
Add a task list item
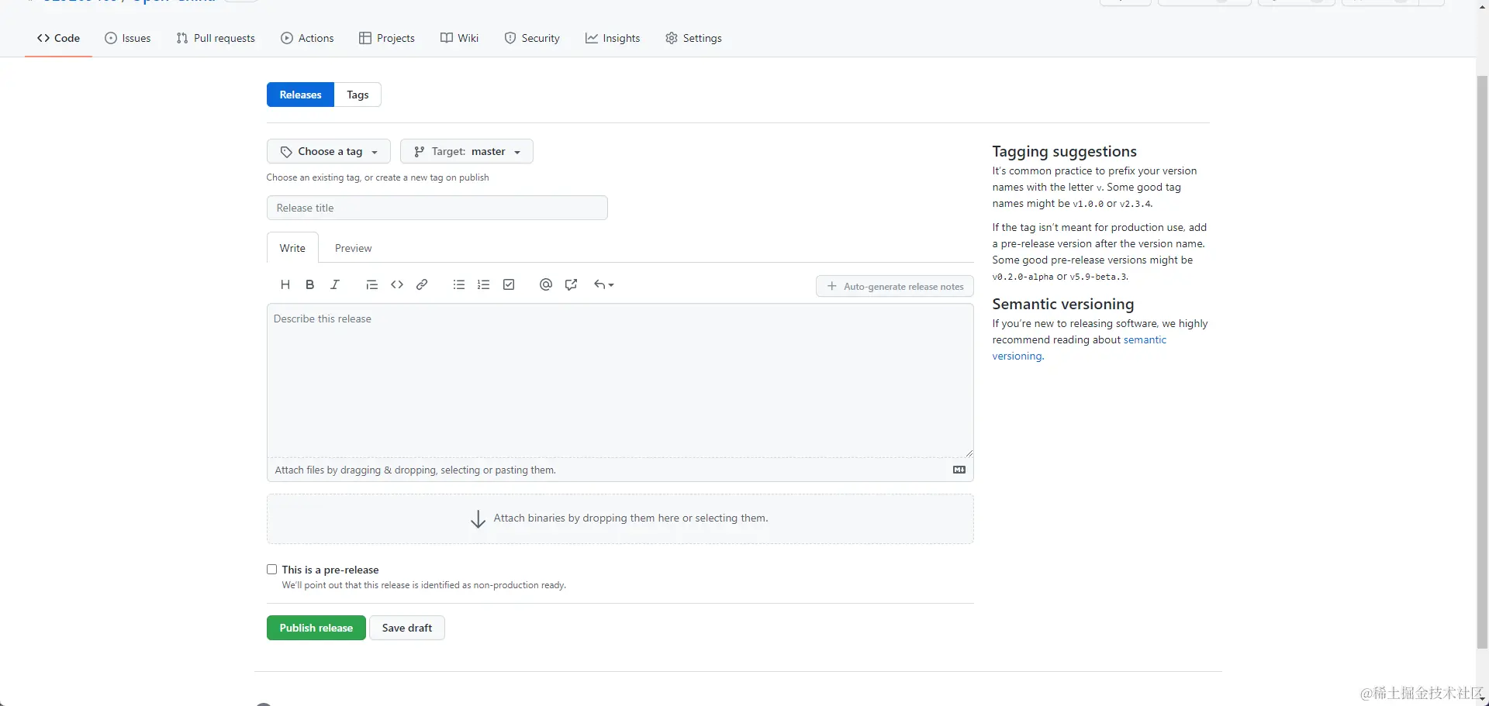coord(509,284)
